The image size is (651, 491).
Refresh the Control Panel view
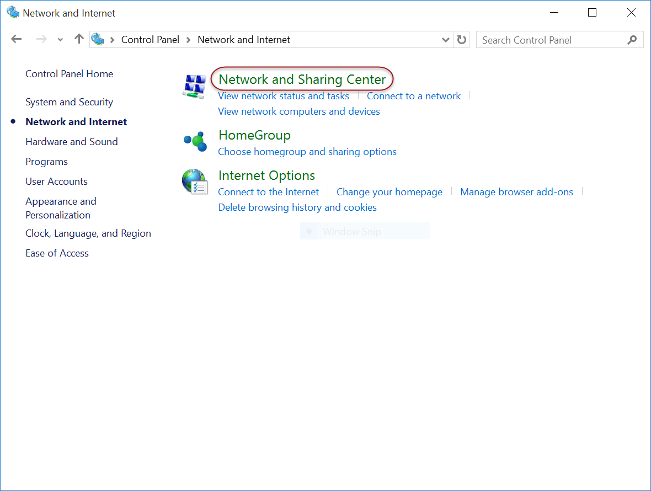tap(462, 40)
